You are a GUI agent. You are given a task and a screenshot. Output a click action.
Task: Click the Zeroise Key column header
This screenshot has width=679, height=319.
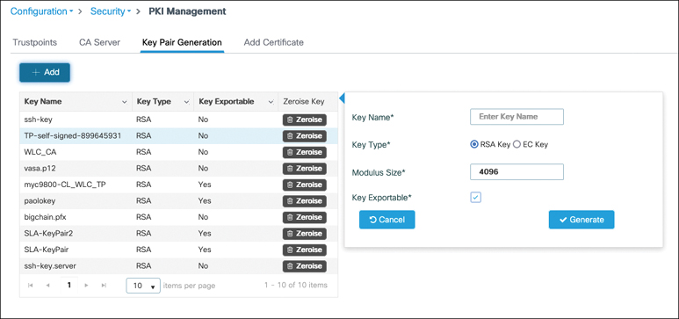tap(304, 102)
